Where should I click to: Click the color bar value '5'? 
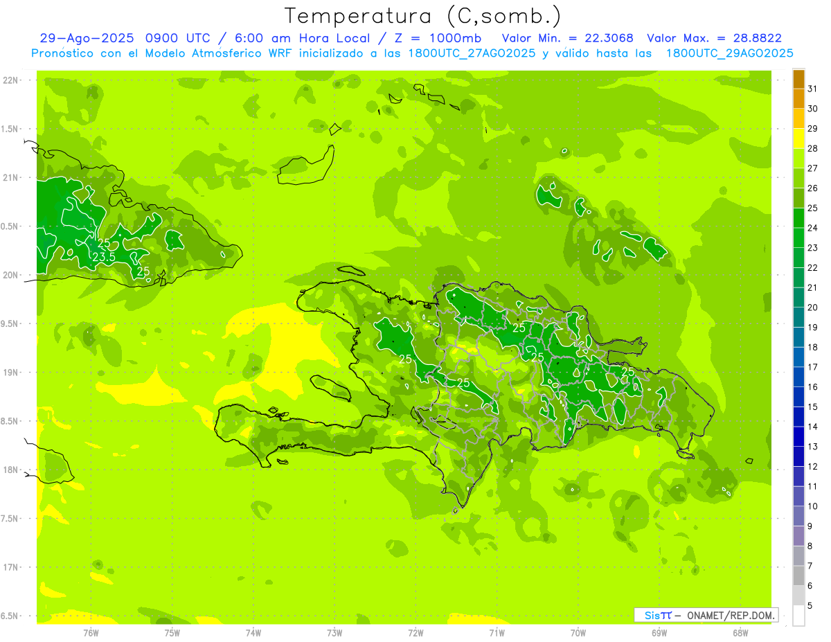(810, 606)
